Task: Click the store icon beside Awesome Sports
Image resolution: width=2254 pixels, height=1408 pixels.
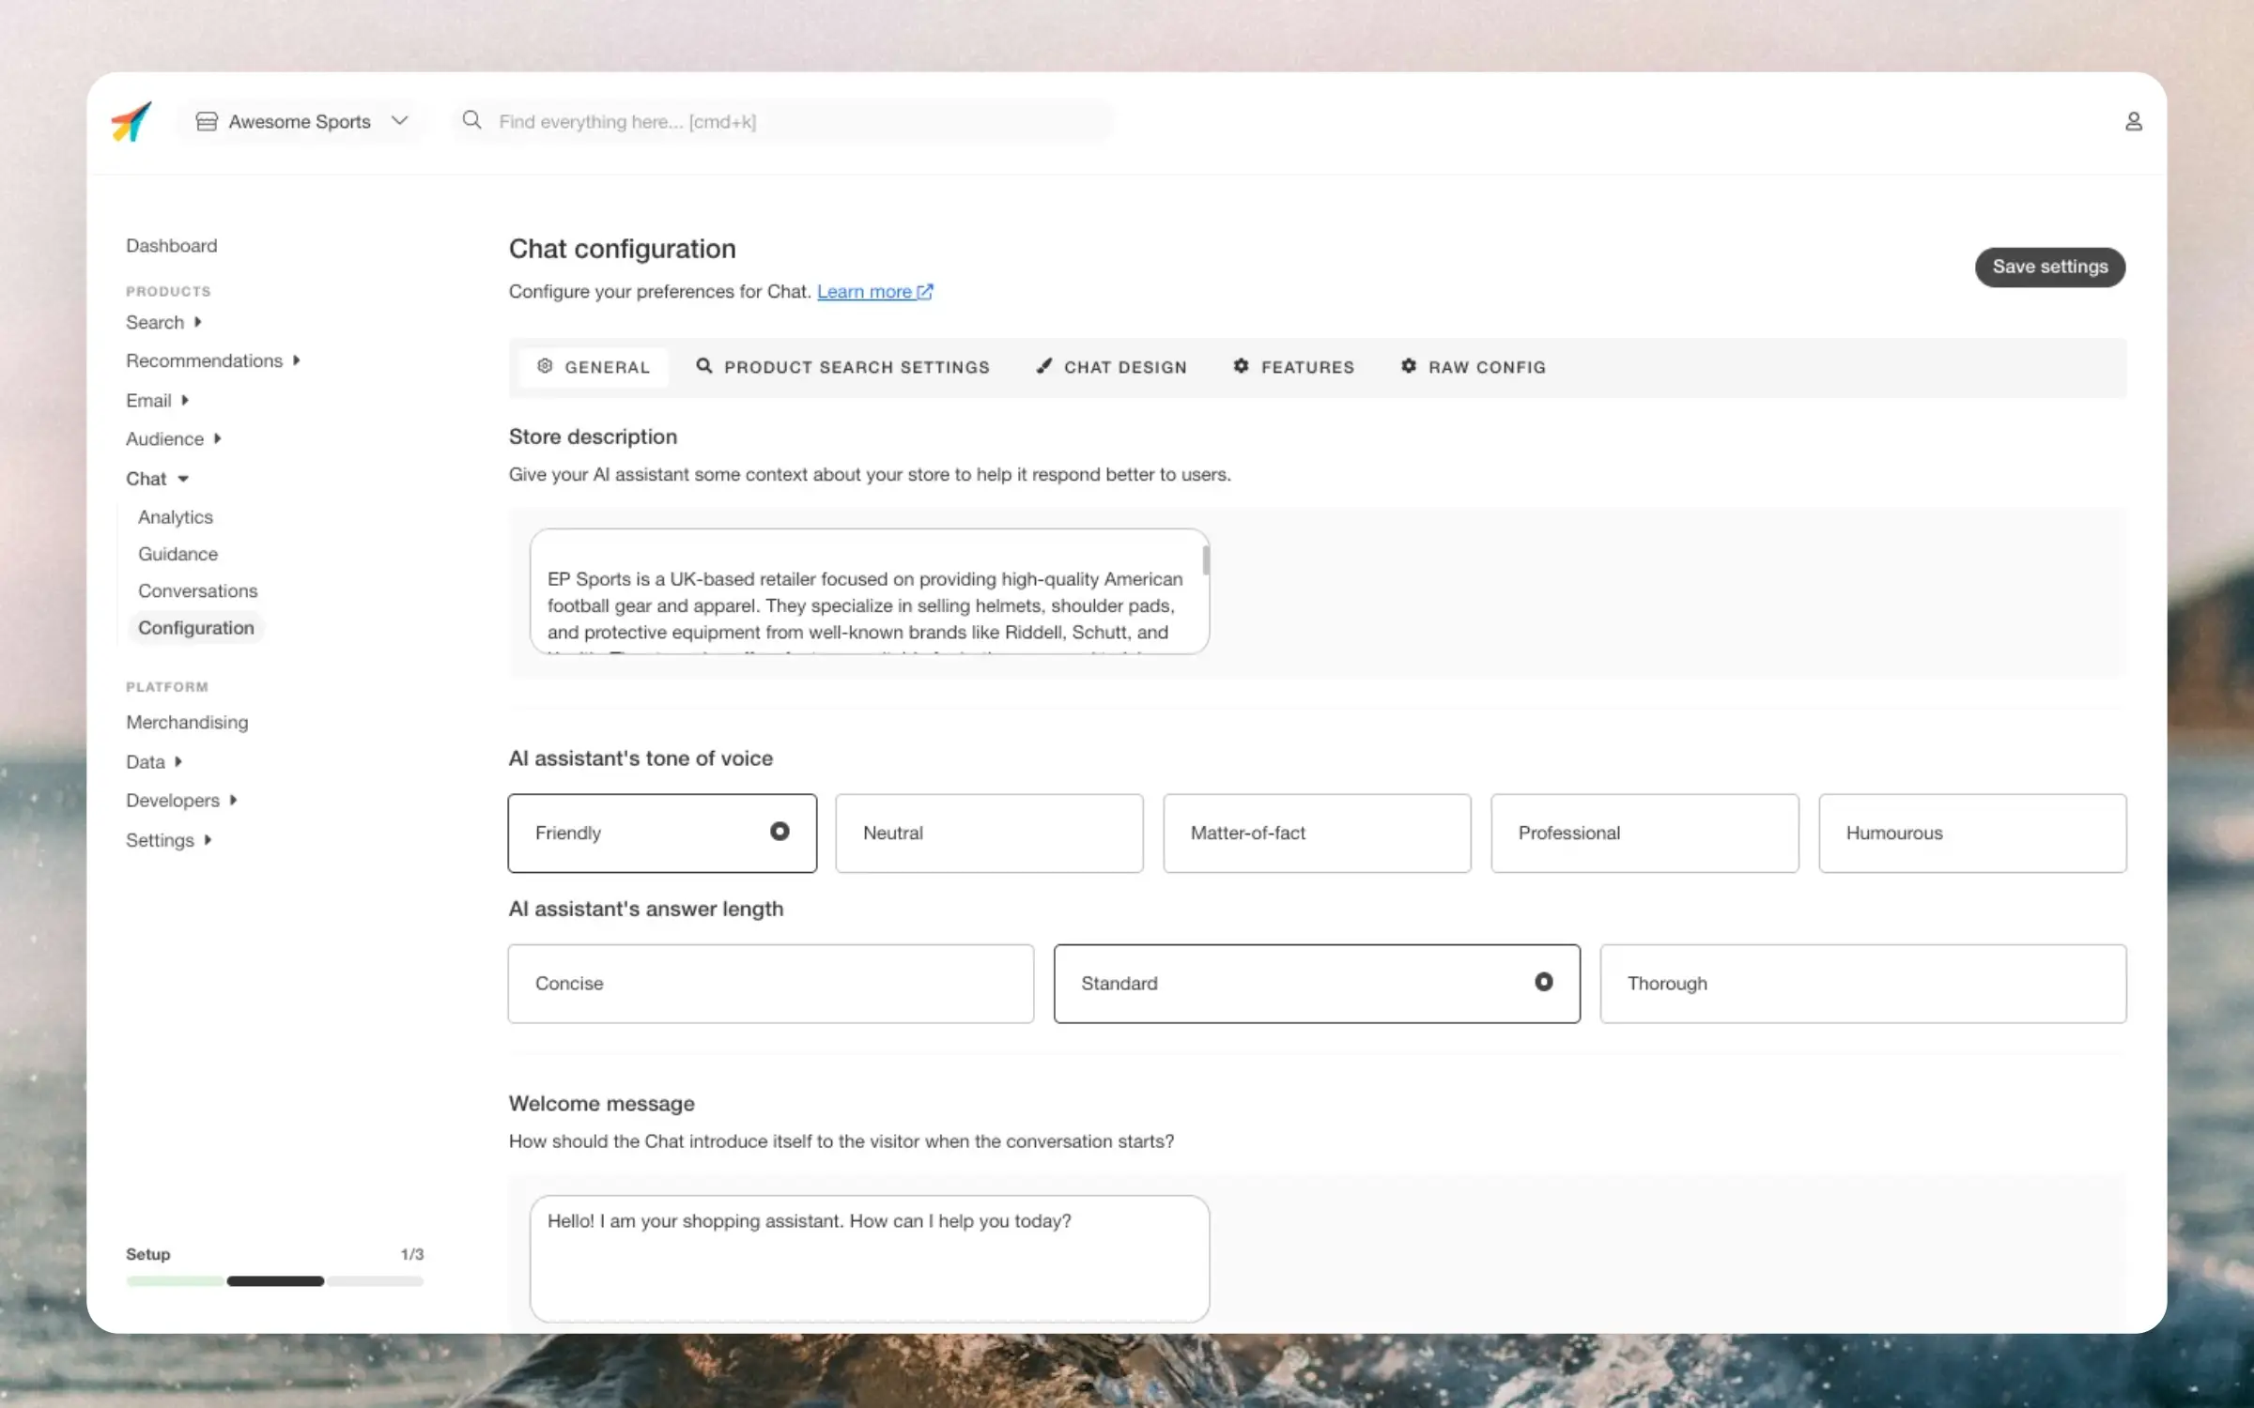Action: [207, 121]
